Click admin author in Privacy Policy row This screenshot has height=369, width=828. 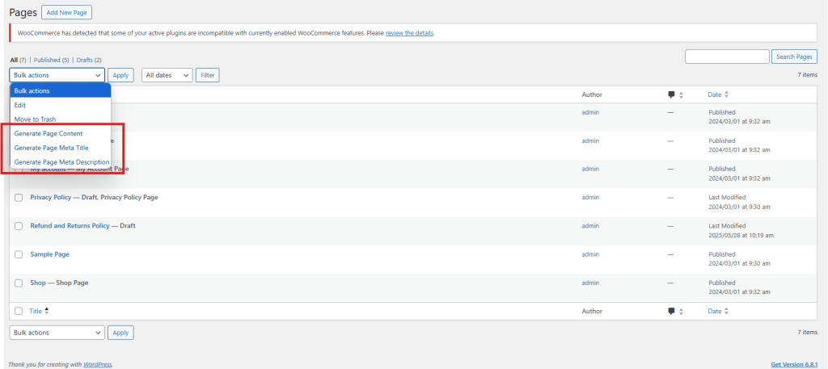click(x=590, y=197)
